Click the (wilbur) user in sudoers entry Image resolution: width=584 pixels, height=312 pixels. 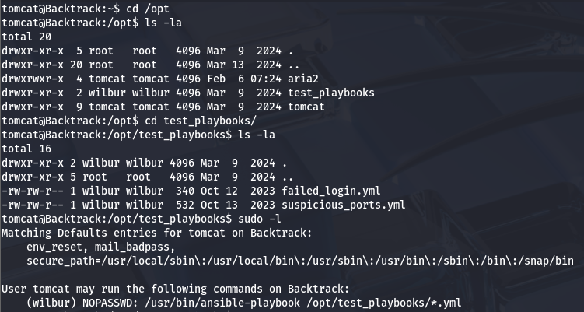pyautogui.click(x=51, y=303)
